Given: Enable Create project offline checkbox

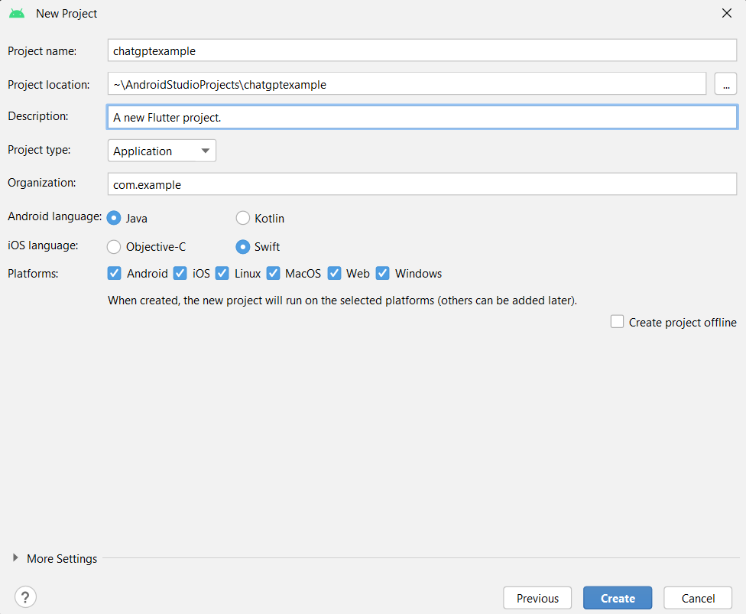Looking at the screenshot, I should pyautogui.click(x=618, y=322).
